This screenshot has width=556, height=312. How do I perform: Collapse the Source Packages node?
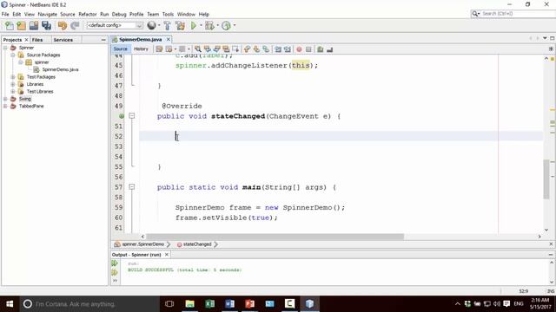[x=13, y=55]
